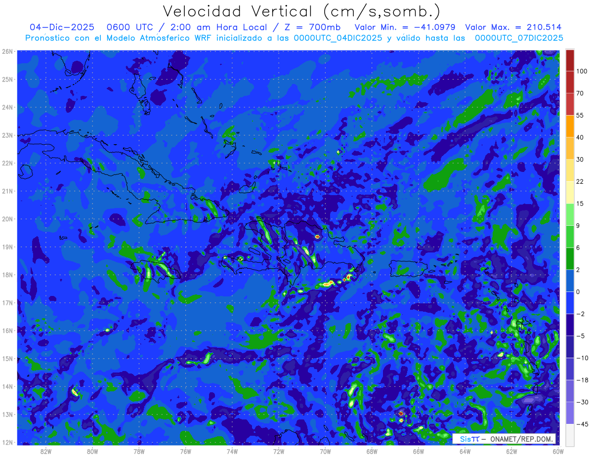Screen dimensions: 593x458
Task: Click the -10 value on the color scale
Action: click(x=582, y=358)
